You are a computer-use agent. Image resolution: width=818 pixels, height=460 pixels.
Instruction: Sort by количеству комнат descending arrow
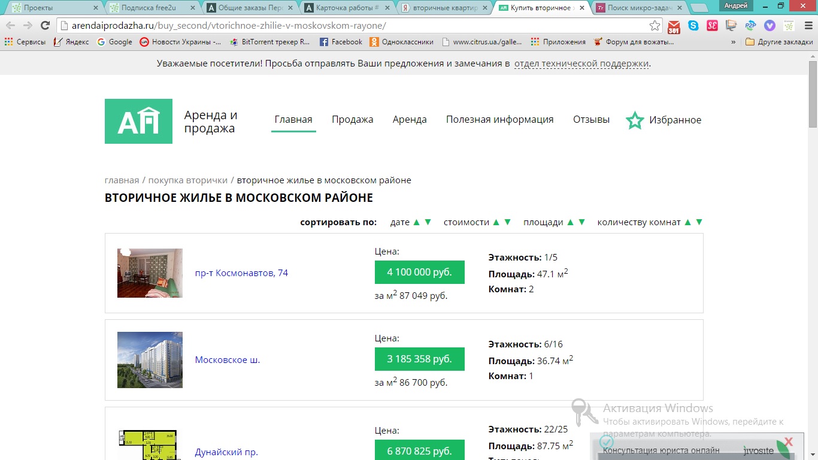(699, 222)
